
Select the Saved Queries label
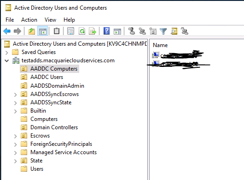click(39, 52)
